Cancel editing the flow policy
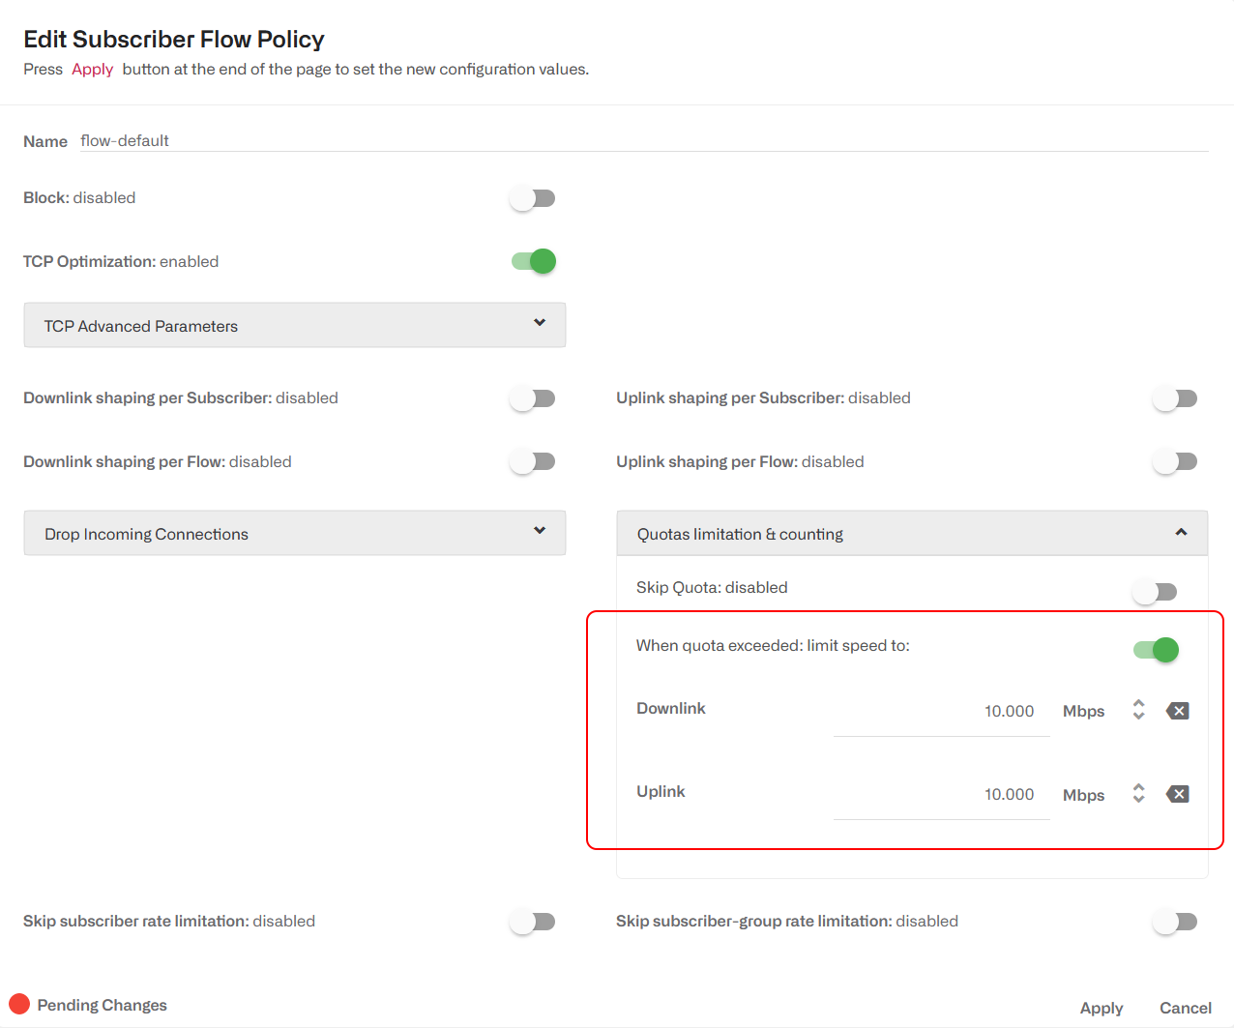1234x1028 pixels. pyautogui.click(x=1186, y=1008)
